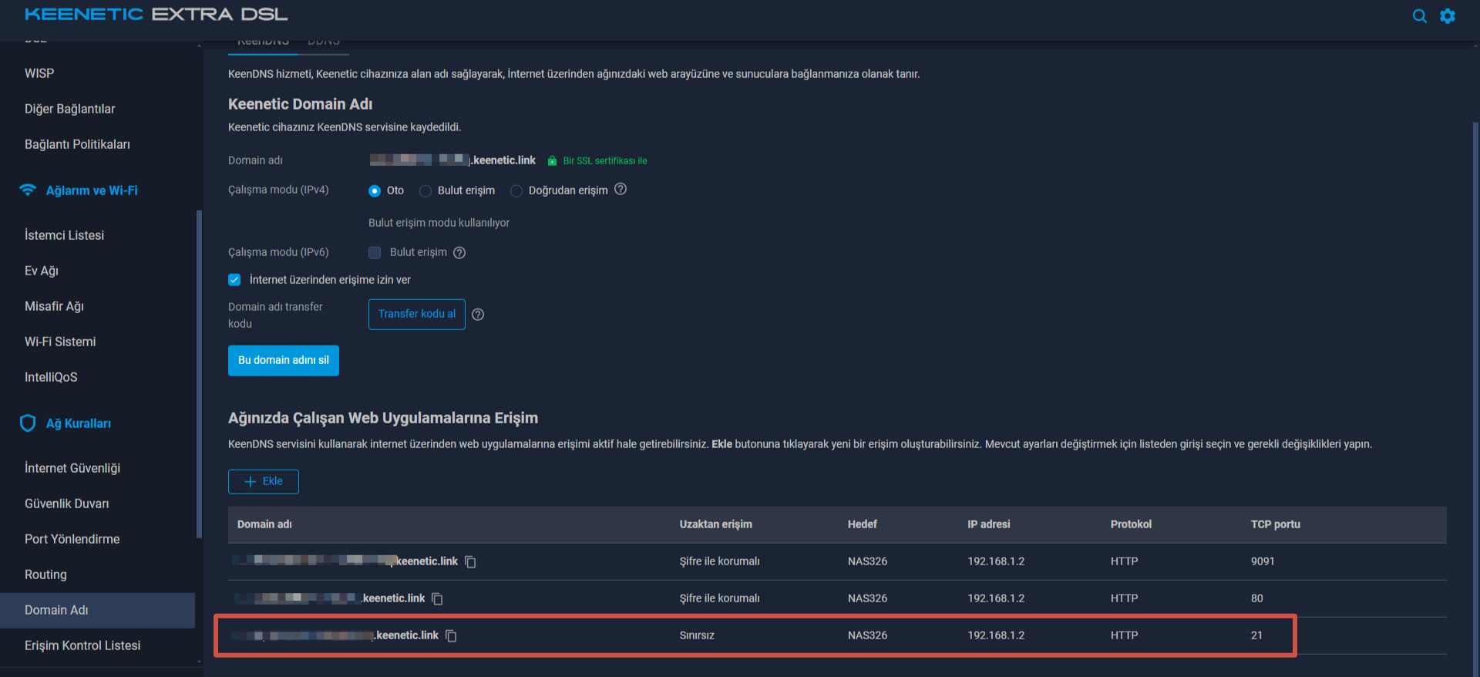Open WISP in sidebar
This screenshot has height=677, width=1480.
[x=39, y=73]
